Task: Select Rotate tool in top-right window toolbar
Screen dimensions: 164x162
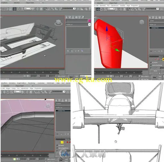Action: [x=102, y=9]
